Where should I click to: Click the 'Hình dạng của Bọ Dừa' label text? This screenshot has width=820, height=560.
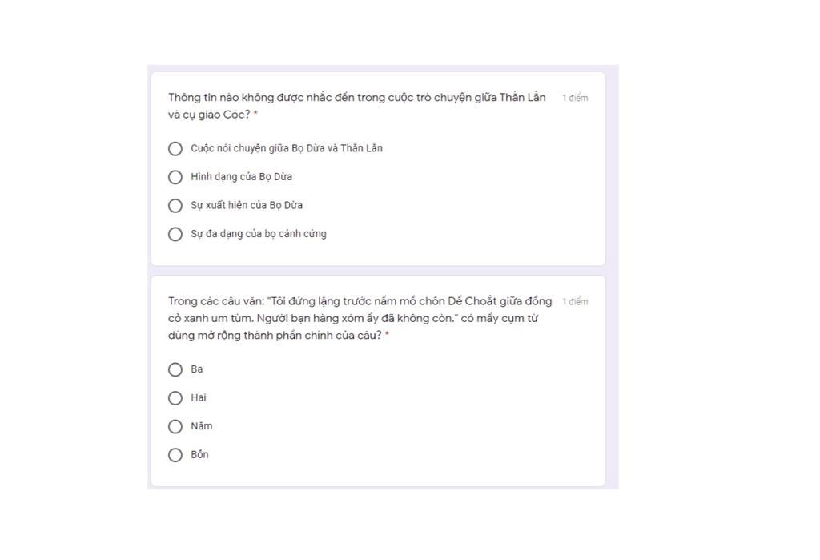[x=241, y=177]
